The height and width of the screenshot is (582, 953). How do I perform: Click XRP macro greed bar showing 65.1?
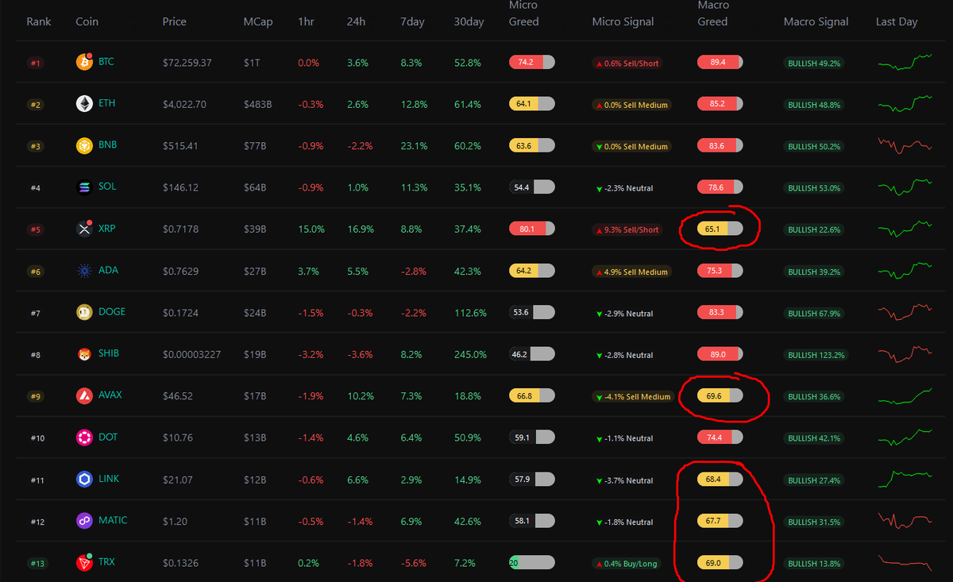720,229
